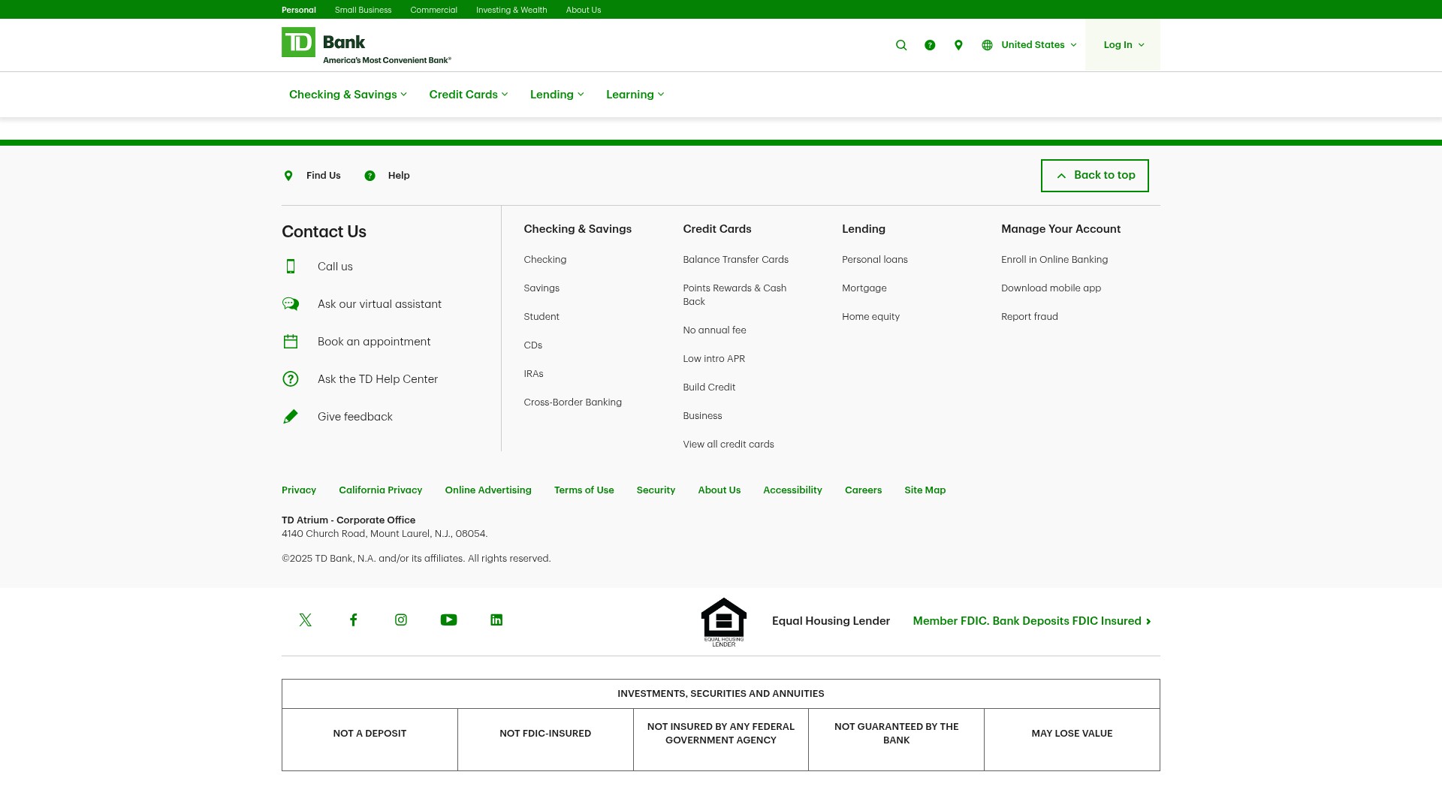Image resolution: width=1442 pixels, height=811 pixels.
Task: Open the Mortgage link
Action: point(864,288)
